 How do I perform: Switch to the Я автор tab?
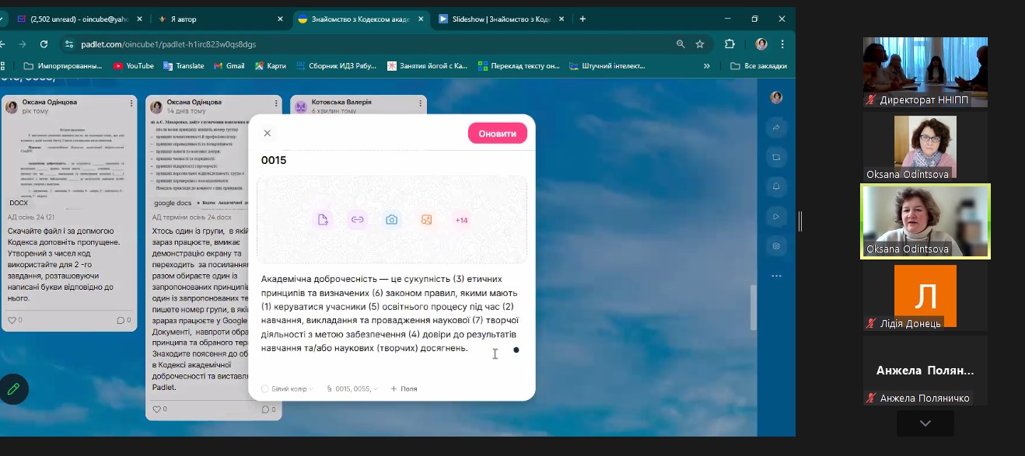pos(221,19)
